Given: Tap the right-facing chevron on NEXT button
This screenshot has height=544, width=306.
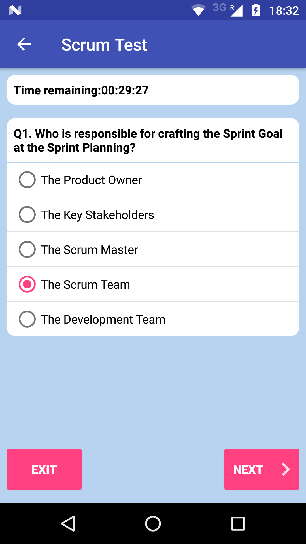Looking at the screenshot, I should 285,469.
